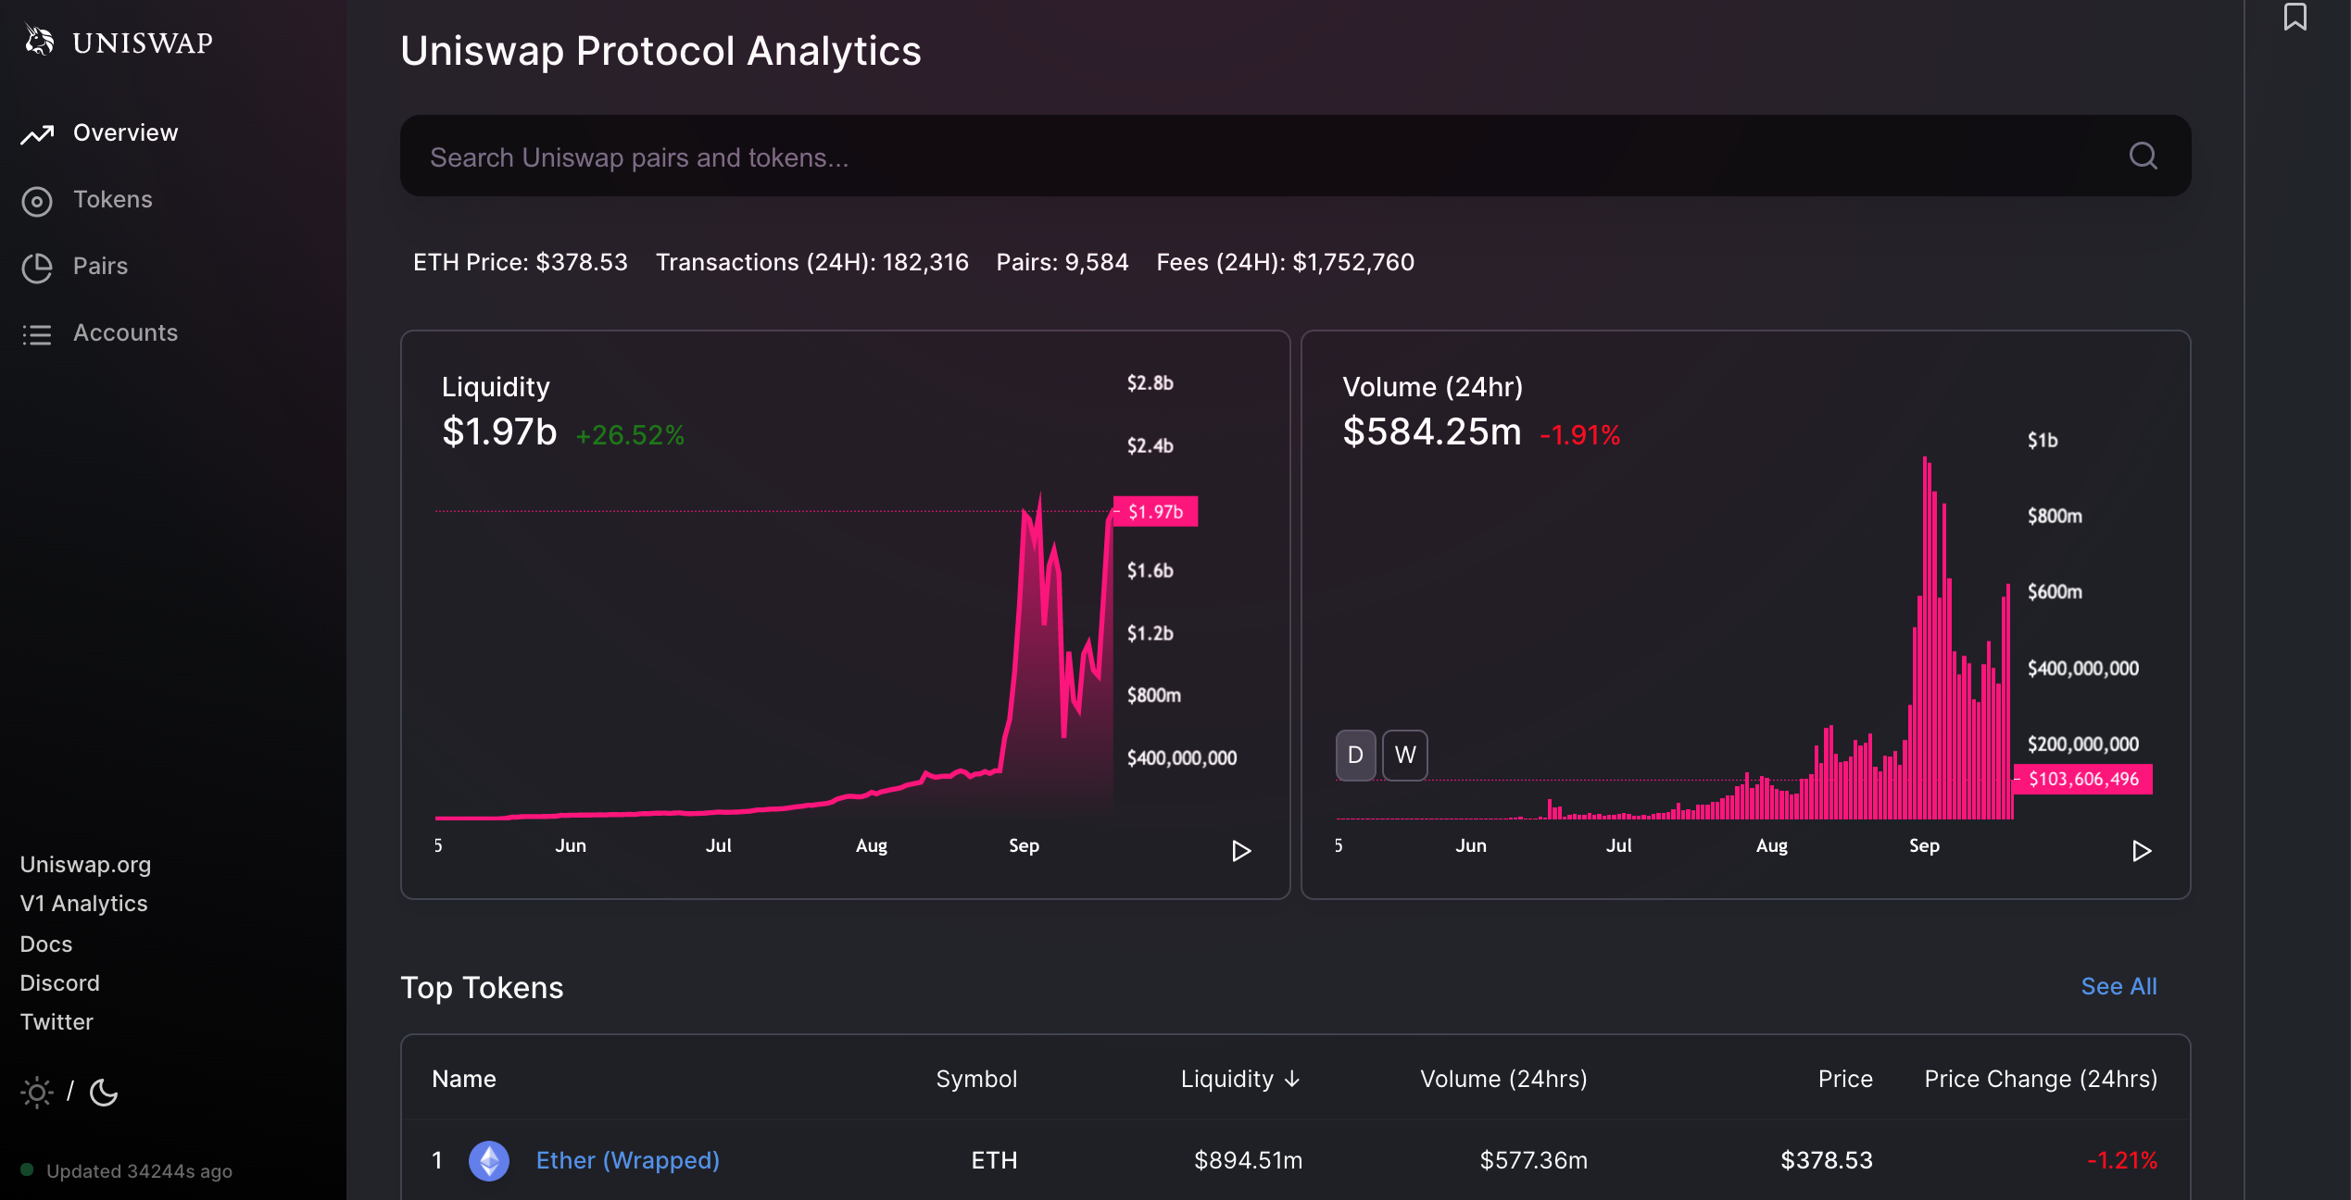Click the $1.97b liquidity price marker
This screenshot has height=1200, width=2351.
click(1155, 511)
